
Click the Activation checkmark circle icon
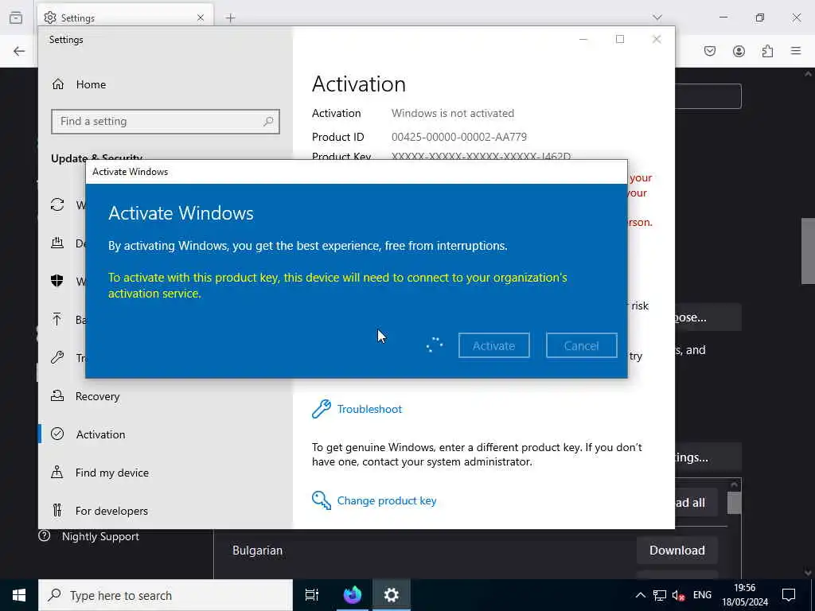click(x=57, y=434)
